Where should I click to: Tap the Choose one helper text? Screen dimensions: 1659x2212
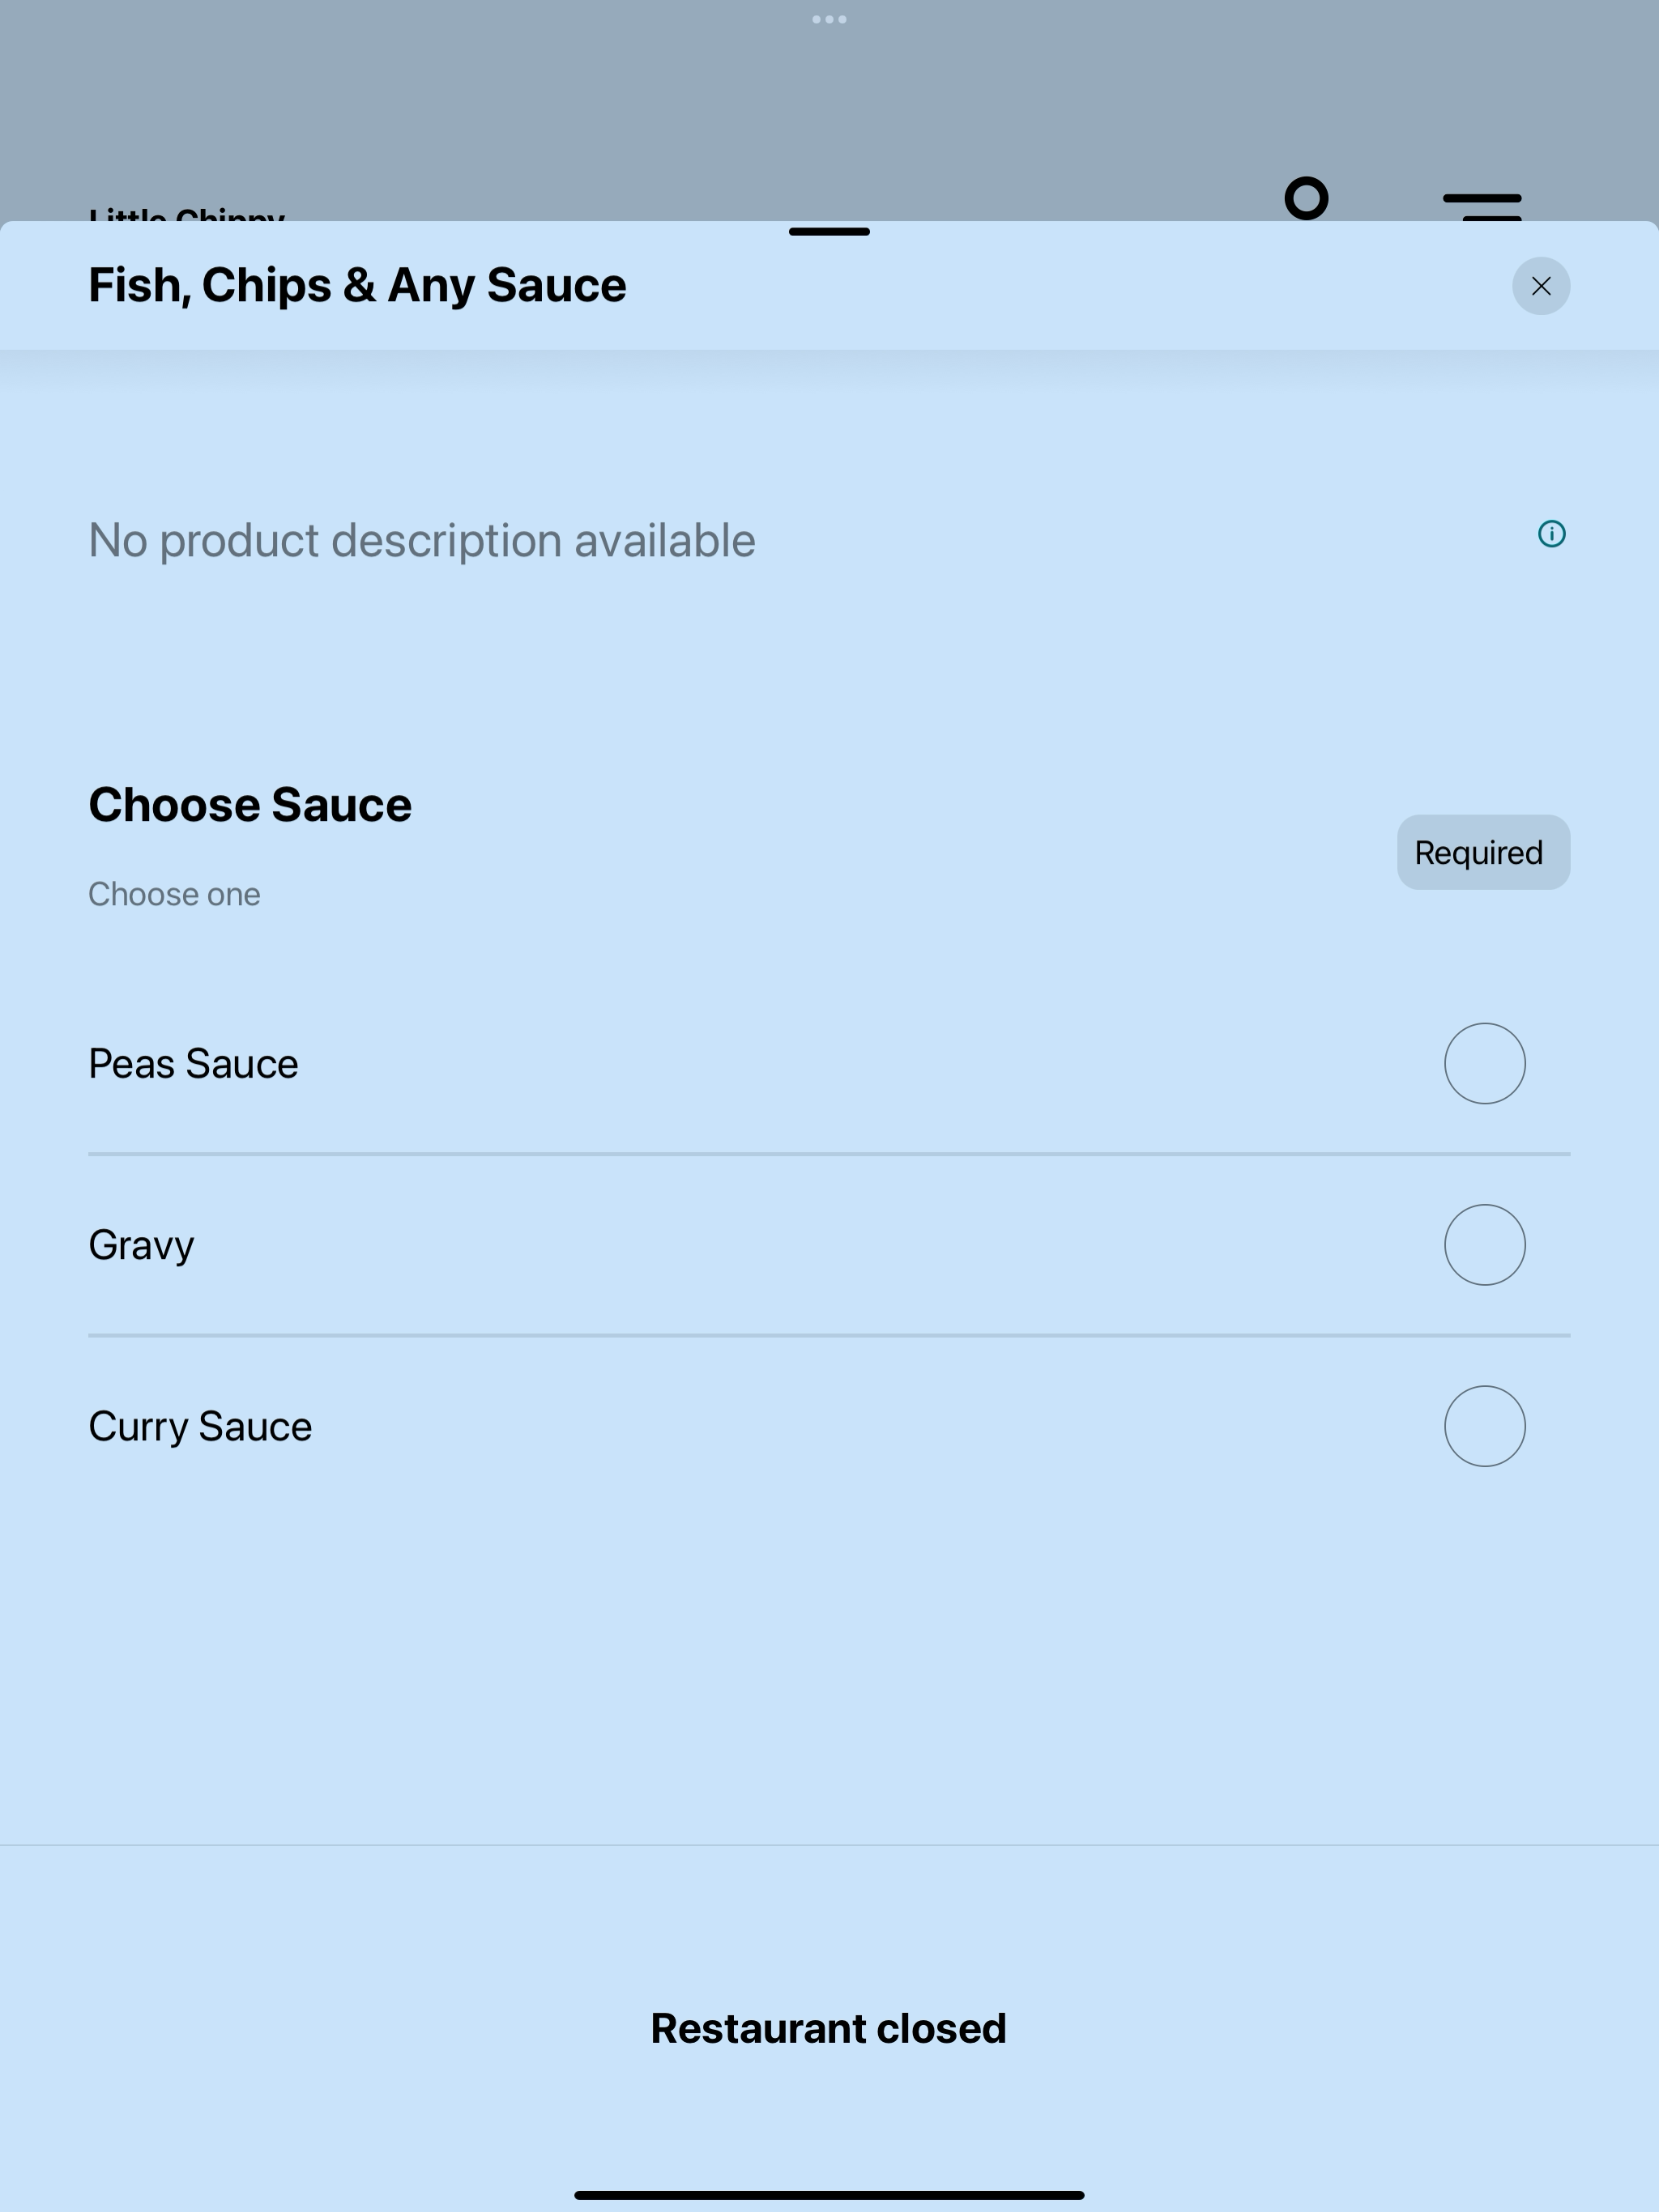[x=174, y=894]
